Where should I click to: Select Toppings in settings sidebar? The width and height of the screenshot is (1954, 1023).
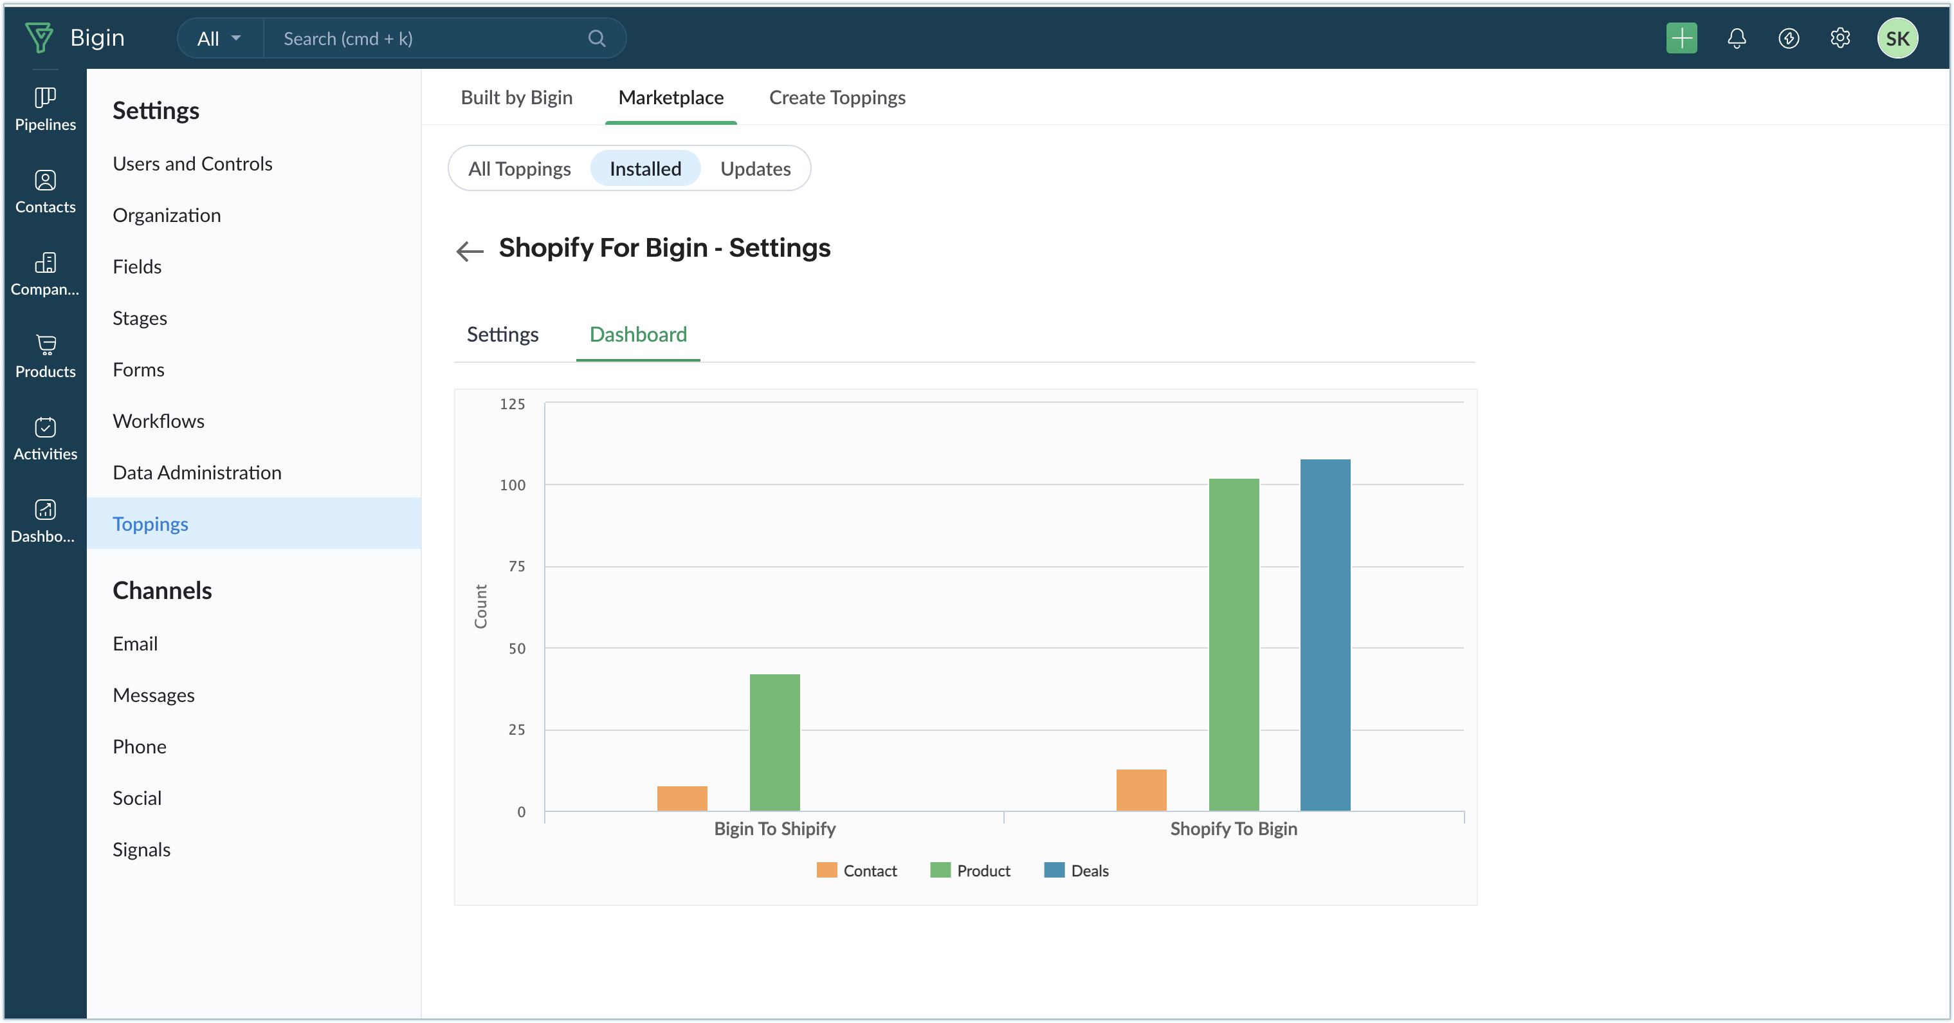coord(253,523)
